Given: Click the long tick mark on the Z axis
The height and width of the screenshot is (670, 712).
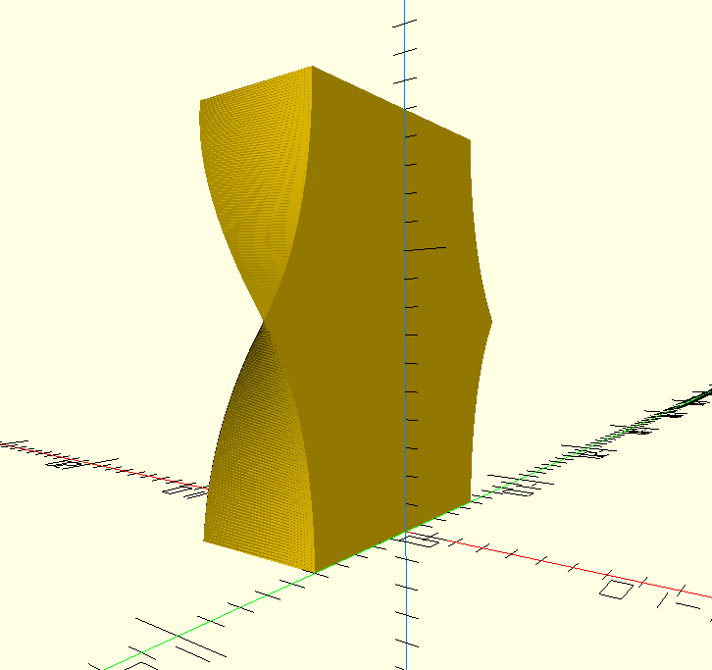Looking at the screenshot, I should click(x=425, y=249).
